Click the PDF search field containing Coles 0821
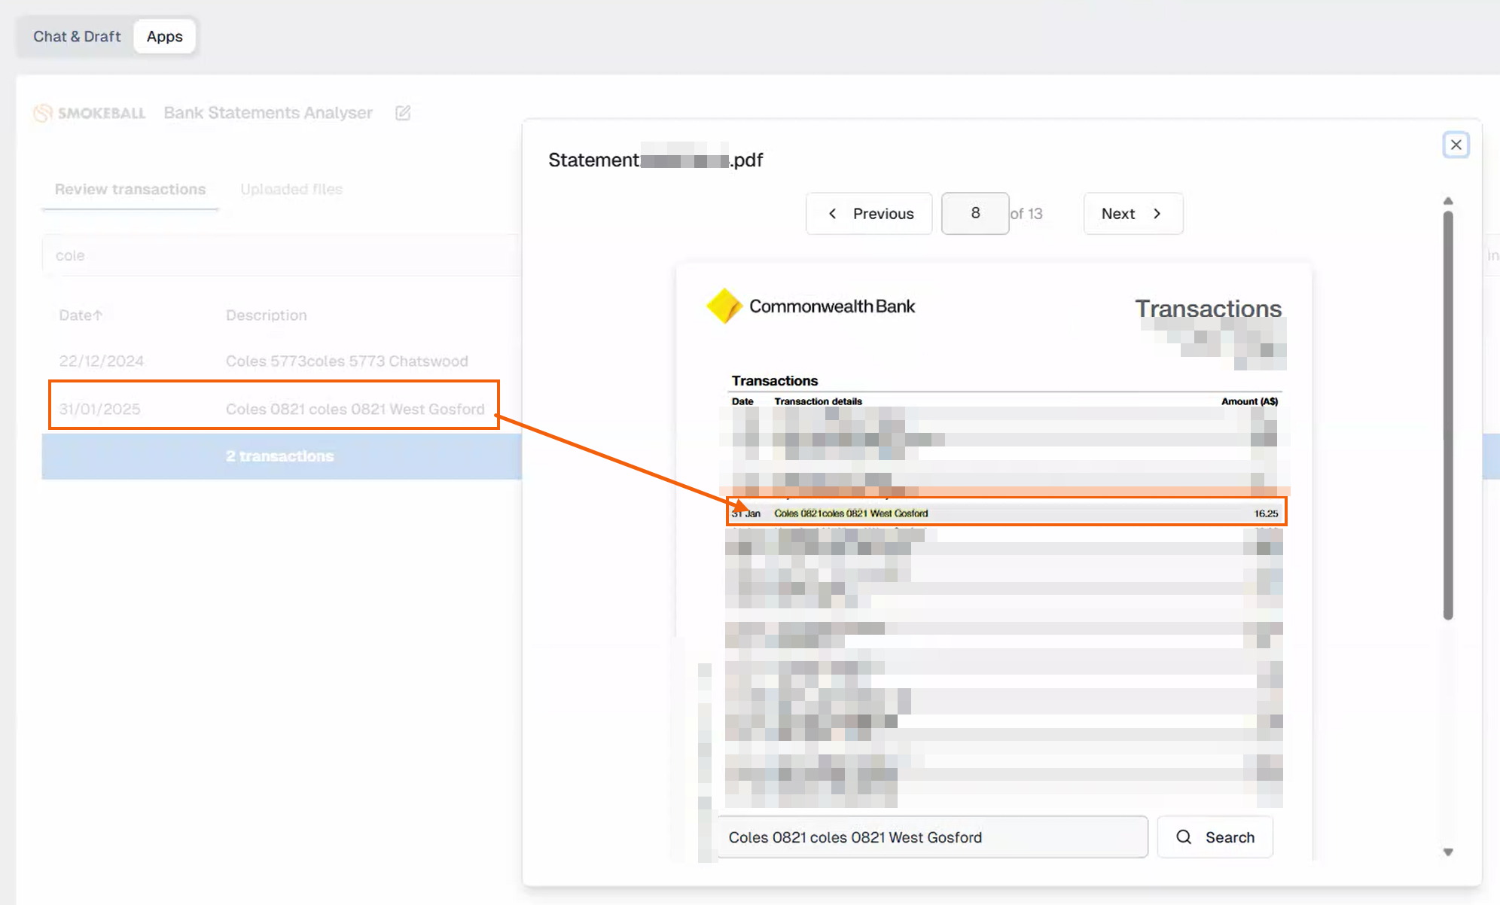 (x=932, y=837)
